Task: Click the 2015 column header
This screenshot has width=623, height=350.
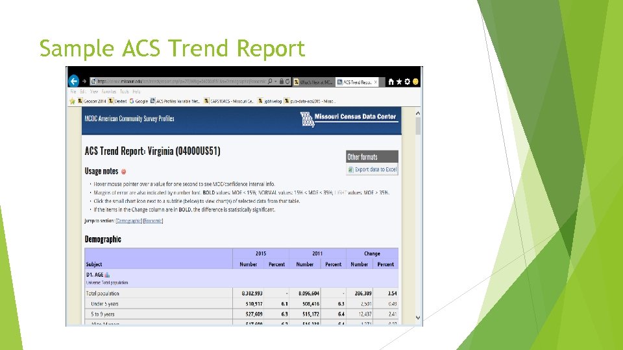Action: [261, 253]
